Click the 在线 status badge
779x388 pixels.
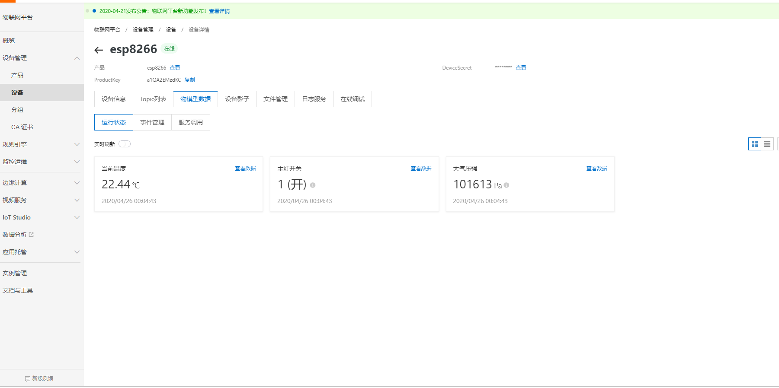169,49
